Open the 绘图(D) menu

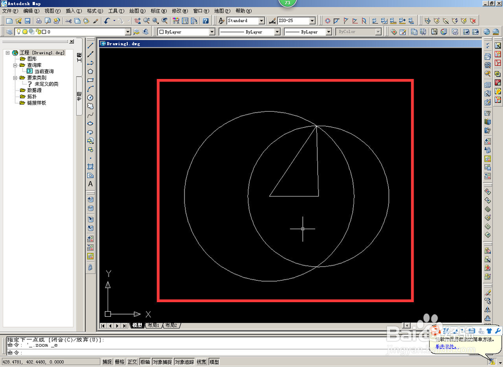[137, 11]
